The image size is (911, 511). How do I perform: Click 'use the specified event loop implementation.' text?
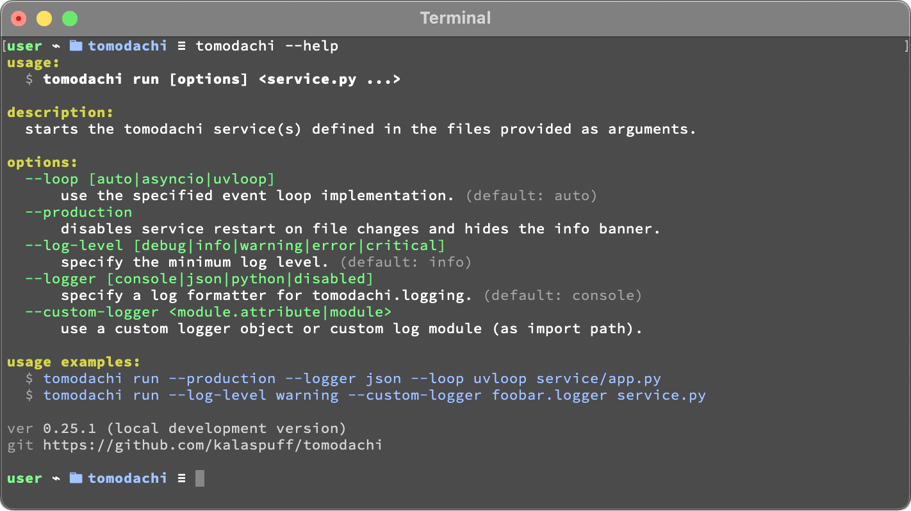(258, 196)
